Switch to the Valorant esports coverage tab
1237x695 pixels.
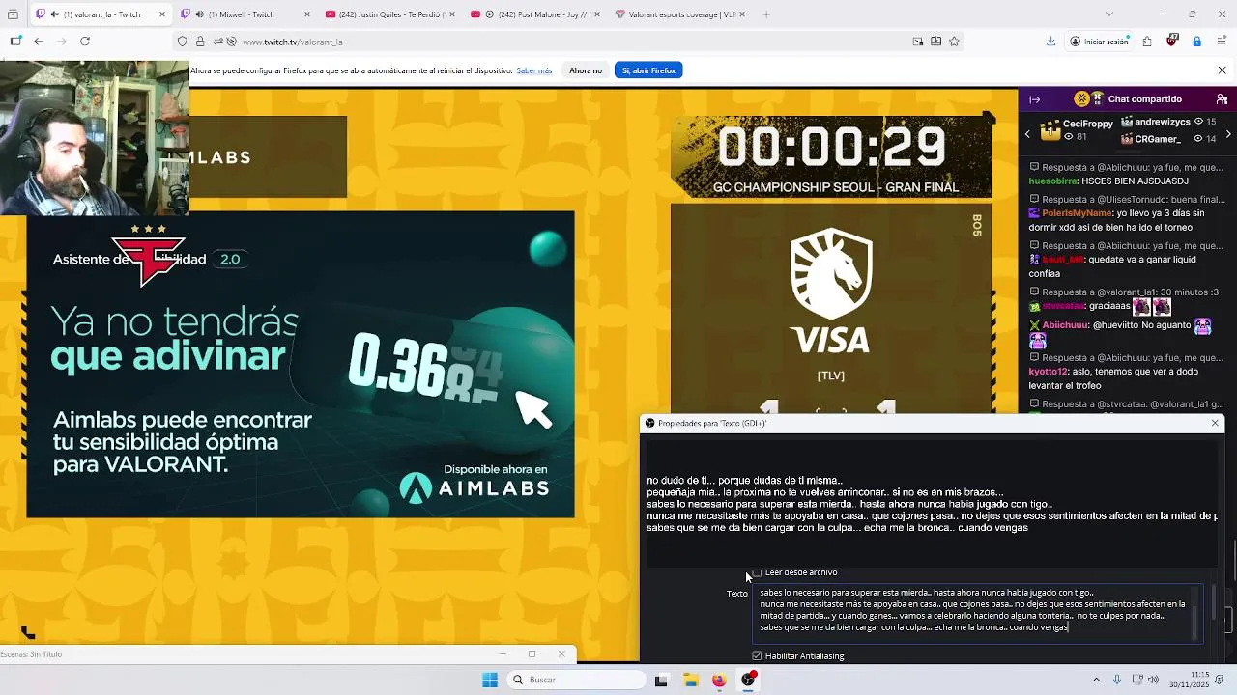(681, 14)
